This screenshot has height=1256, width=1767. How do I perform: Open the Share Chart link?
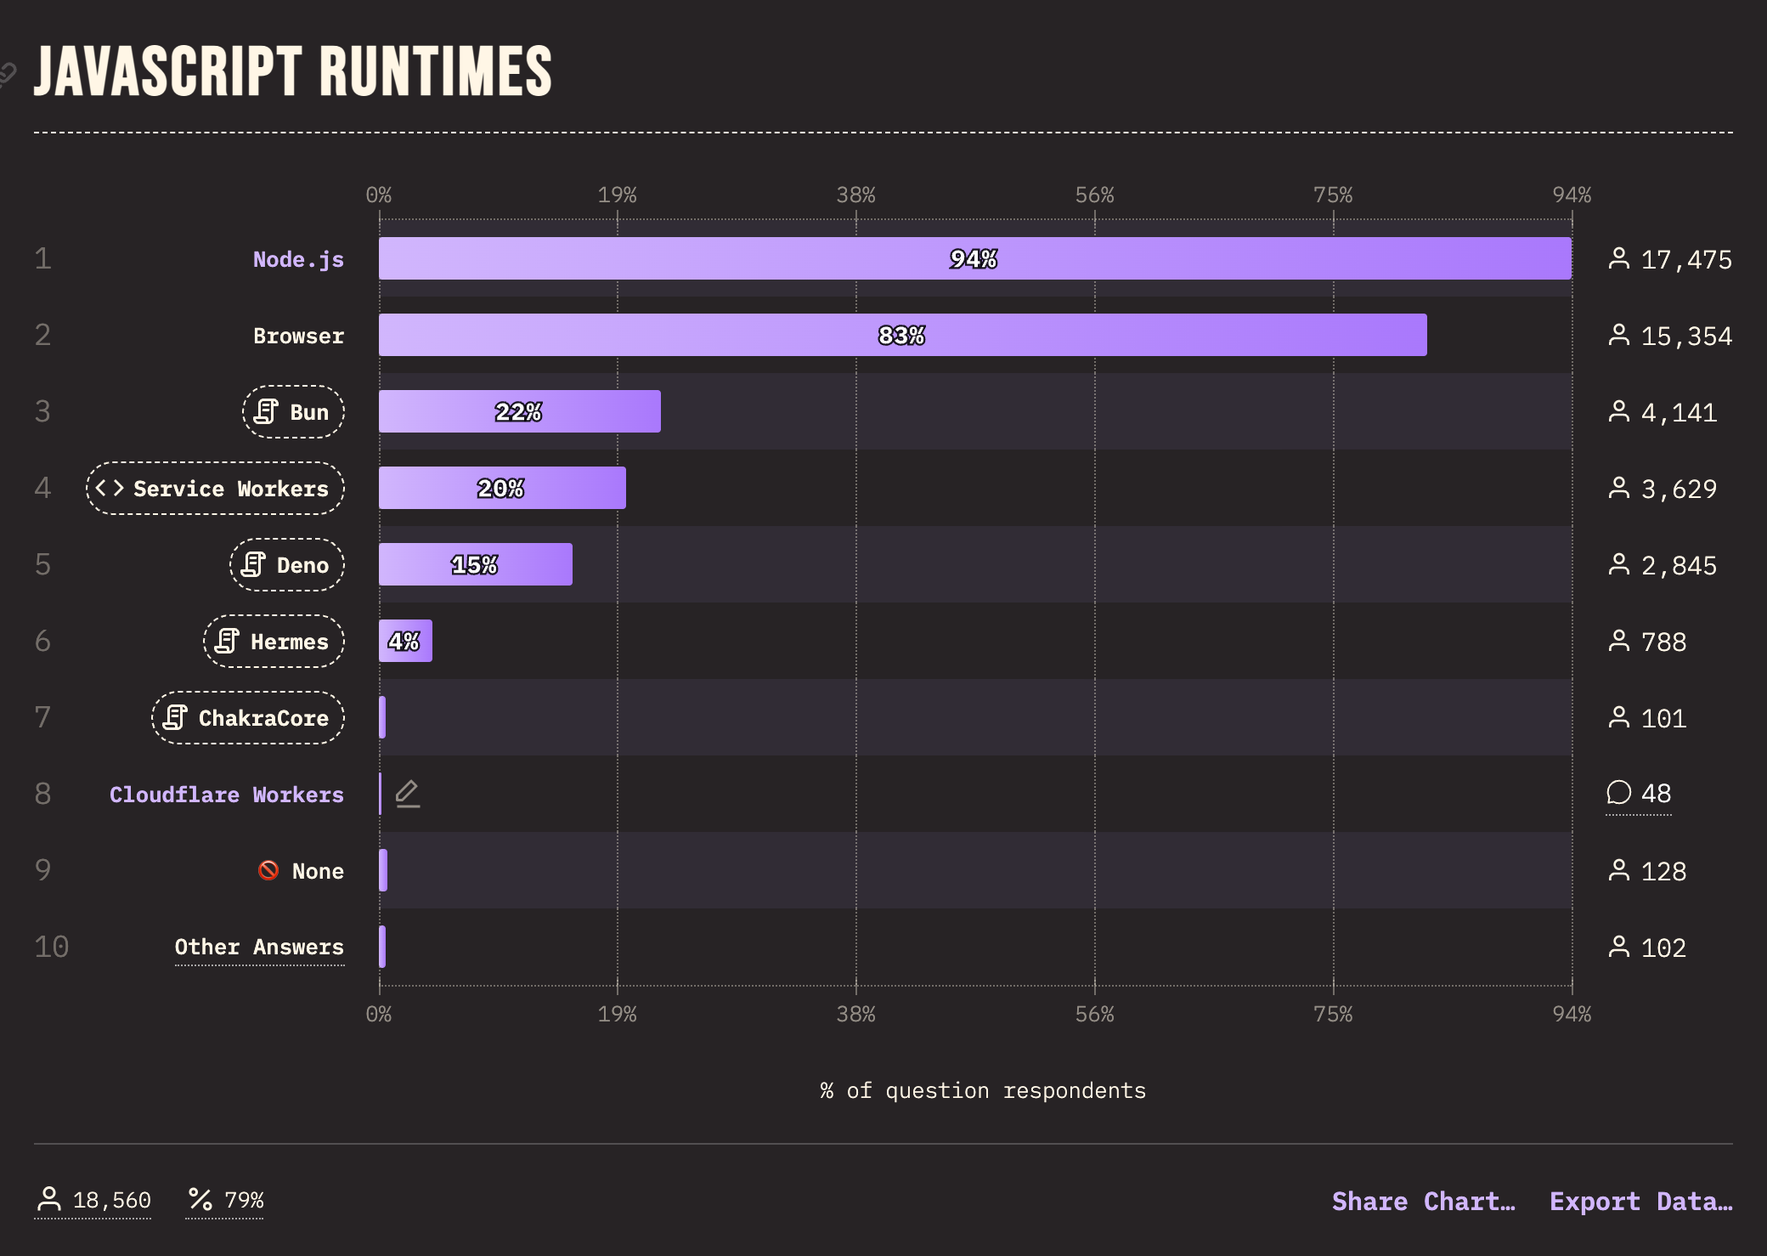click(x=1423, y=1202)
